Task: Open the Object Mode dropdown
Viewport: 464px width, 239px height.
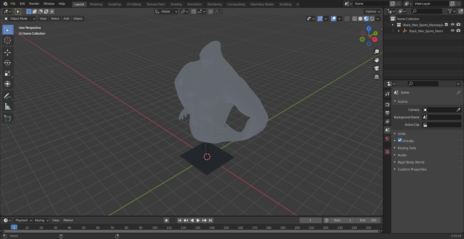Action: point(20,19)
